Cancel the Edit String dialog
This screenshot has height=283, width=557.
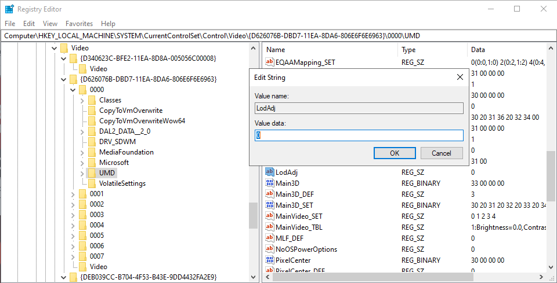442,153
